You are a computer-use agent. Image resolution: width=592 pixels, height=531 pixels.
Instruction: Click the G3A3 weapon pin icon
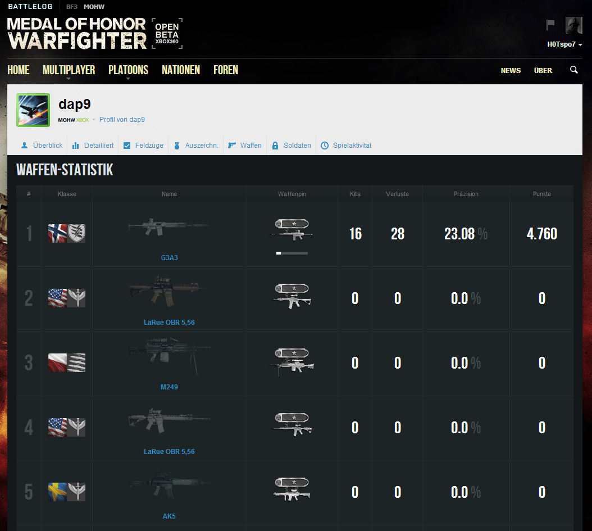292,230
